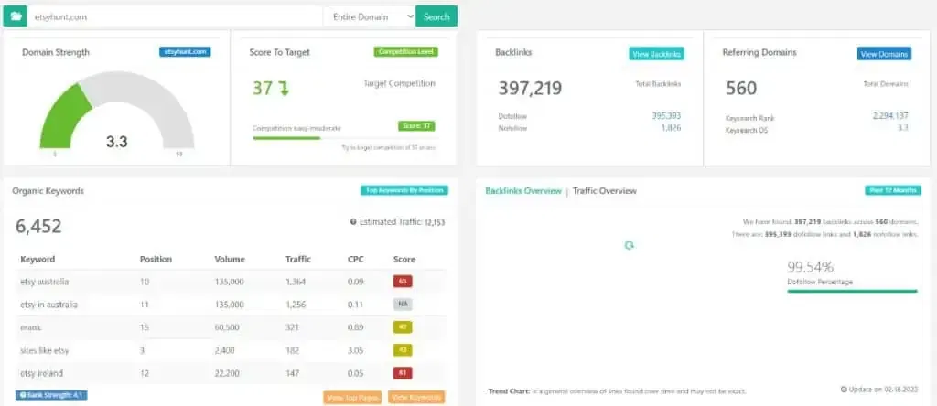Select the 'sites like etsy' keyword
Viewport: 937px width, 406px height.
coord(44,350)
